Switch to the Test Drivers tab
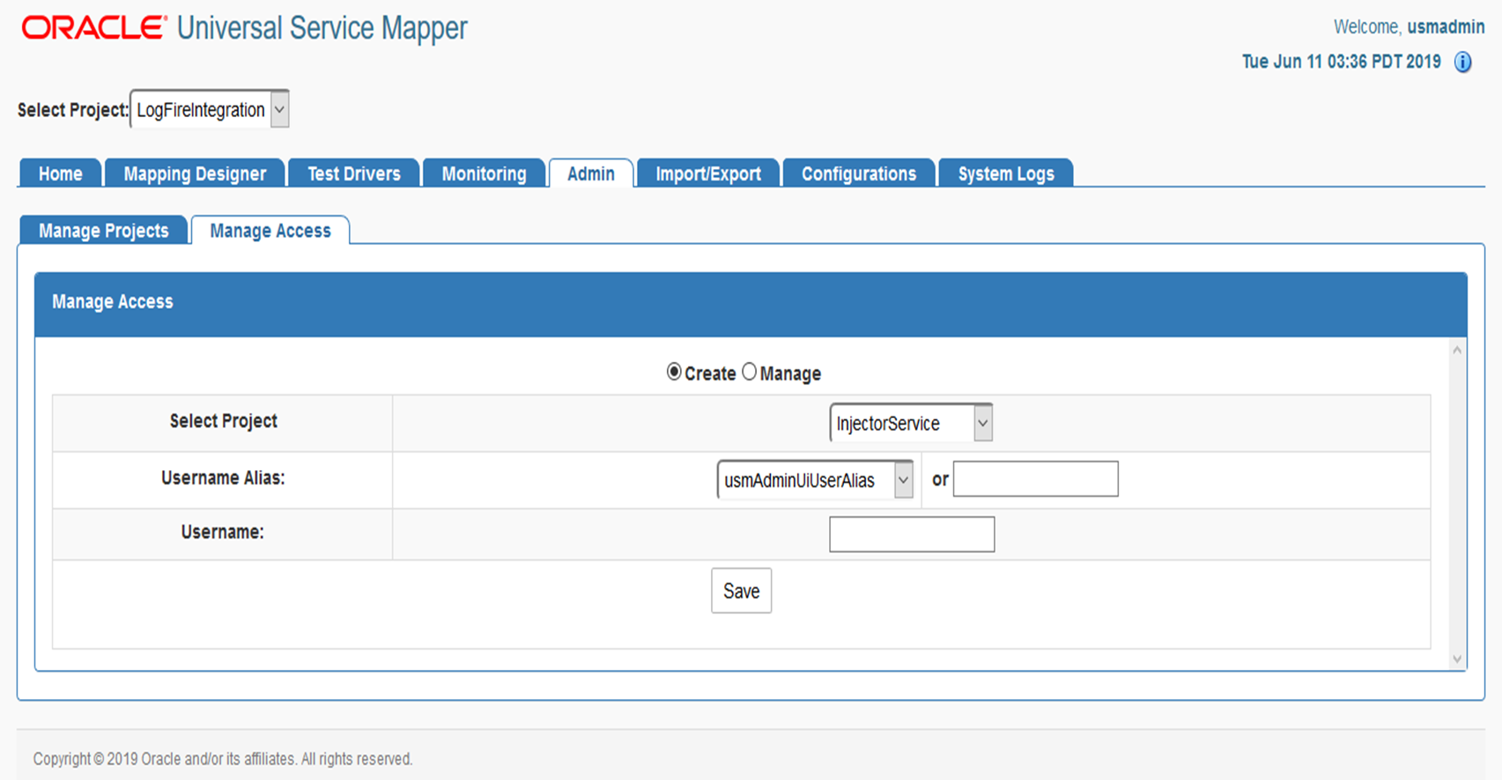Image resolution: width=1502 pixels, height=780 pixels. point(354,173)
